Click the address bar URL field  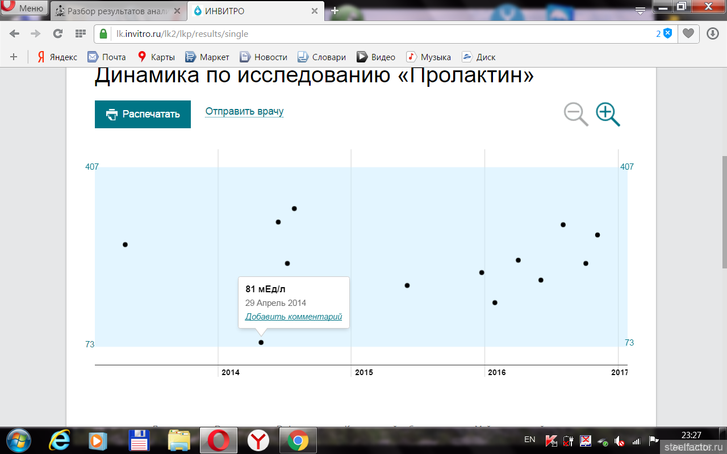tap(375, 34)
